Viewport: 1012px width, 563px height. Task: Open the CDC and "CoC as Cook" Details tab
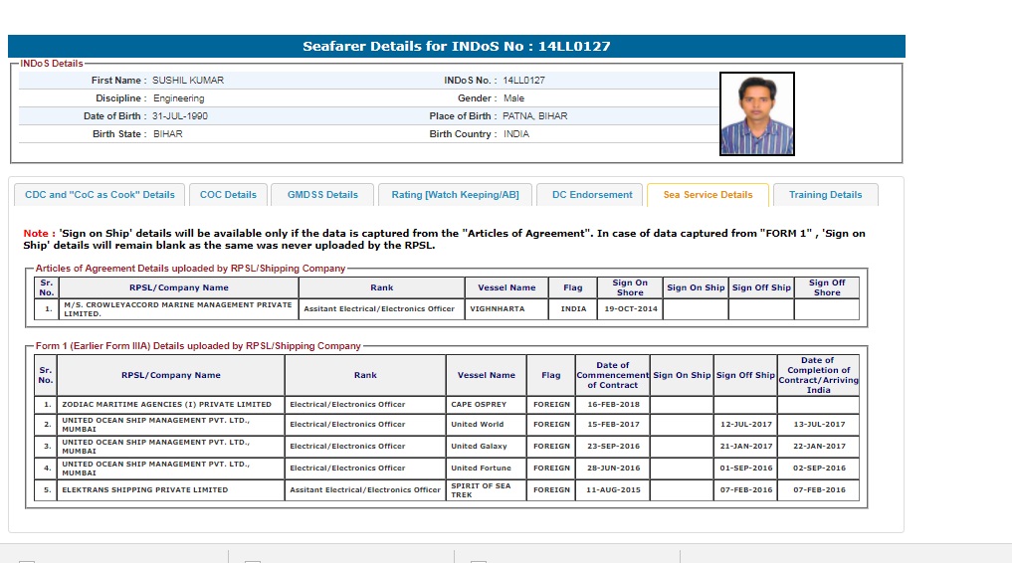(x=100, y=195)
